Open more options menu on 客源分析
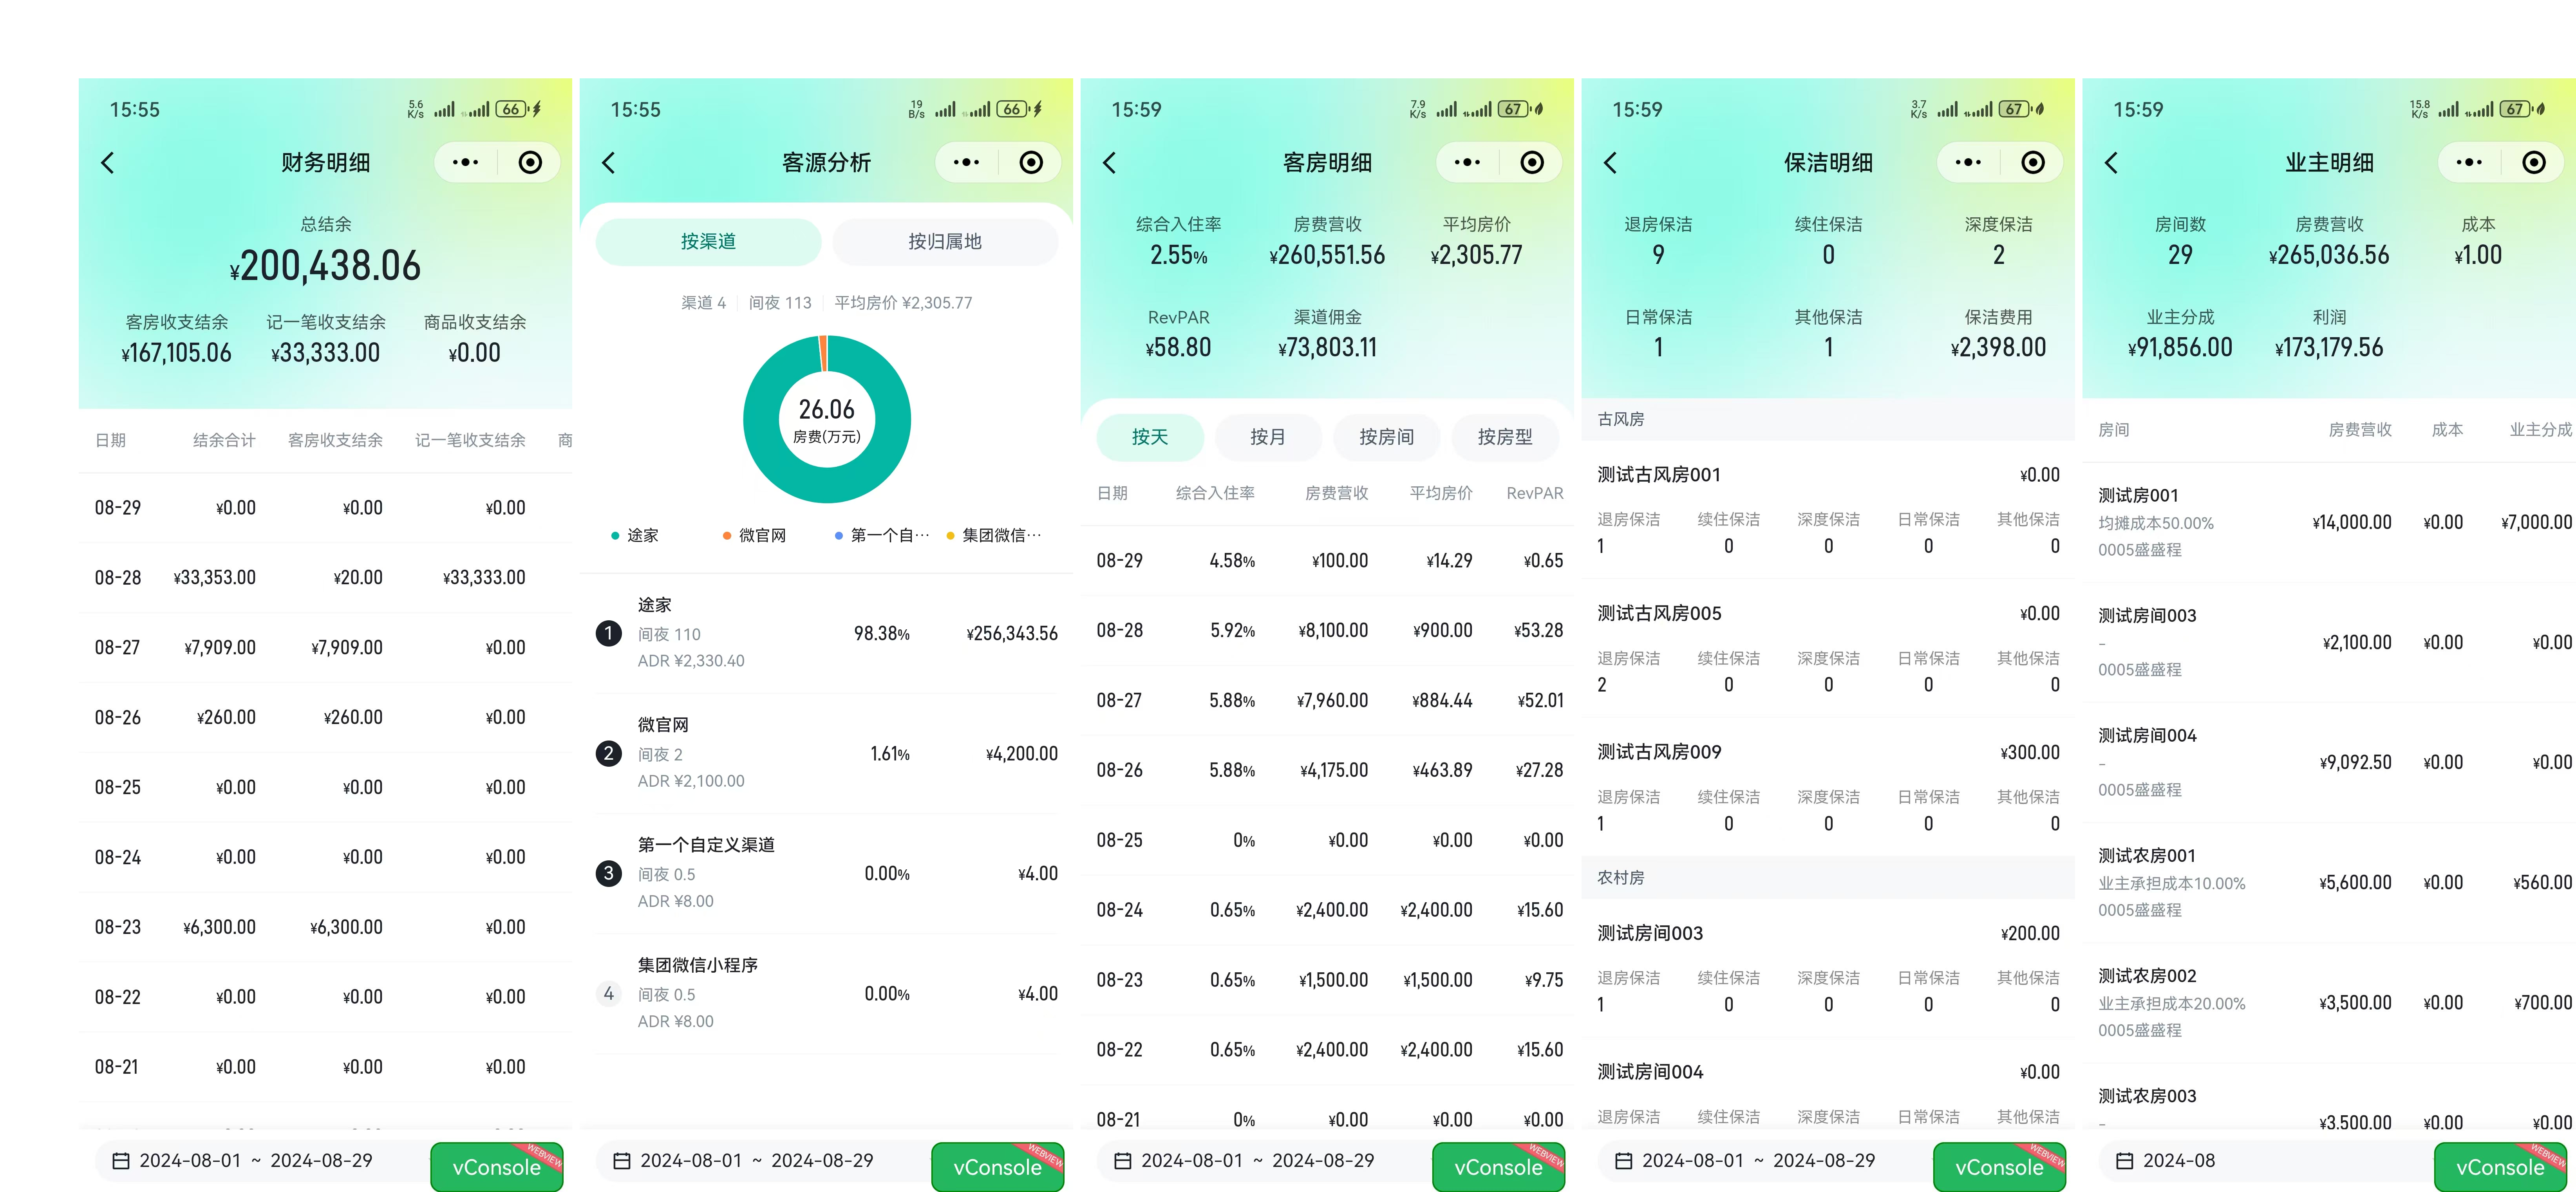Screen dimensions: 2576x1192 966,162
